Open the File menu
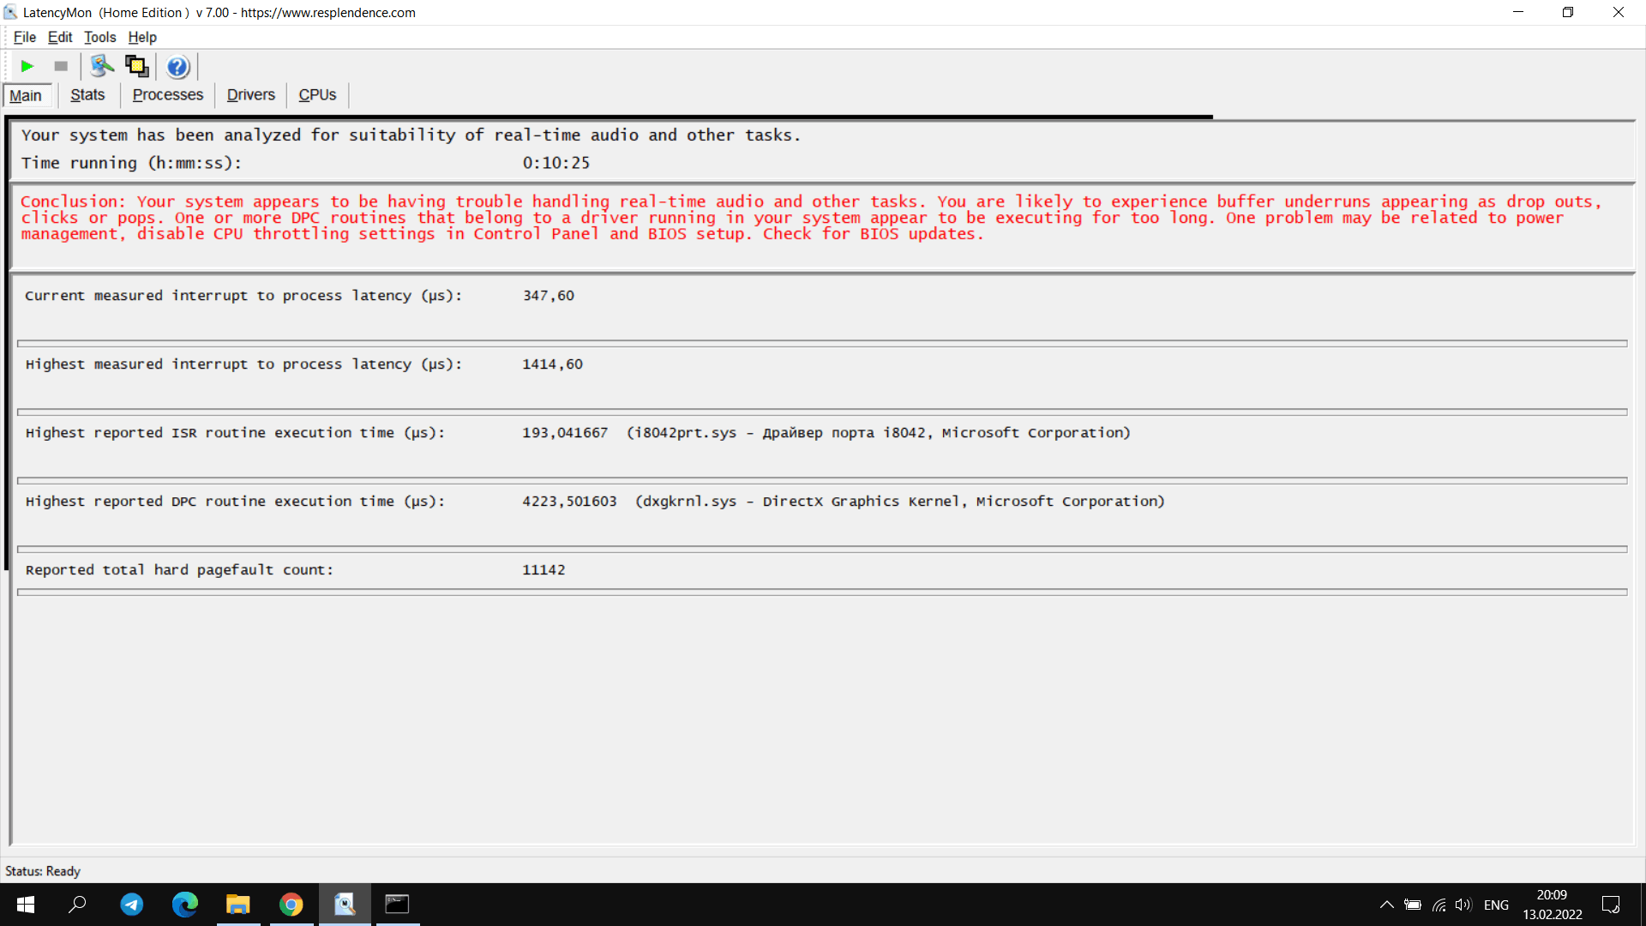The image size is (1646, 926). [x=24, y=37]
